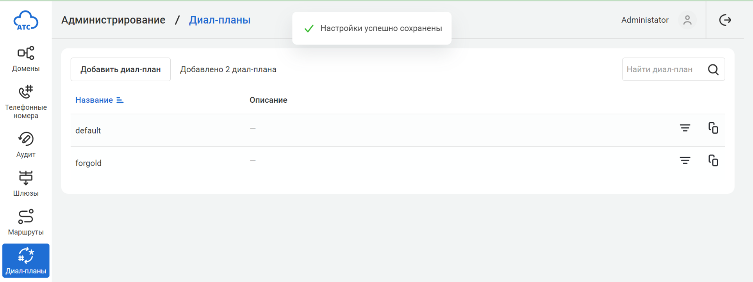Click the ATC cloud logo
This screenshot has width=753, height=282.
[26, 20]
